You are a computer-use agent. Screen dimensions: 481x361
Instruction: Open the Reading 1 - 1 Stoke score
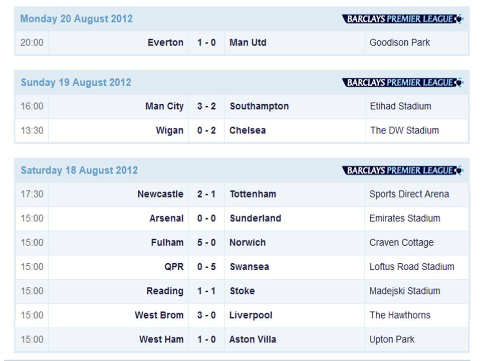tap(206, 291)
